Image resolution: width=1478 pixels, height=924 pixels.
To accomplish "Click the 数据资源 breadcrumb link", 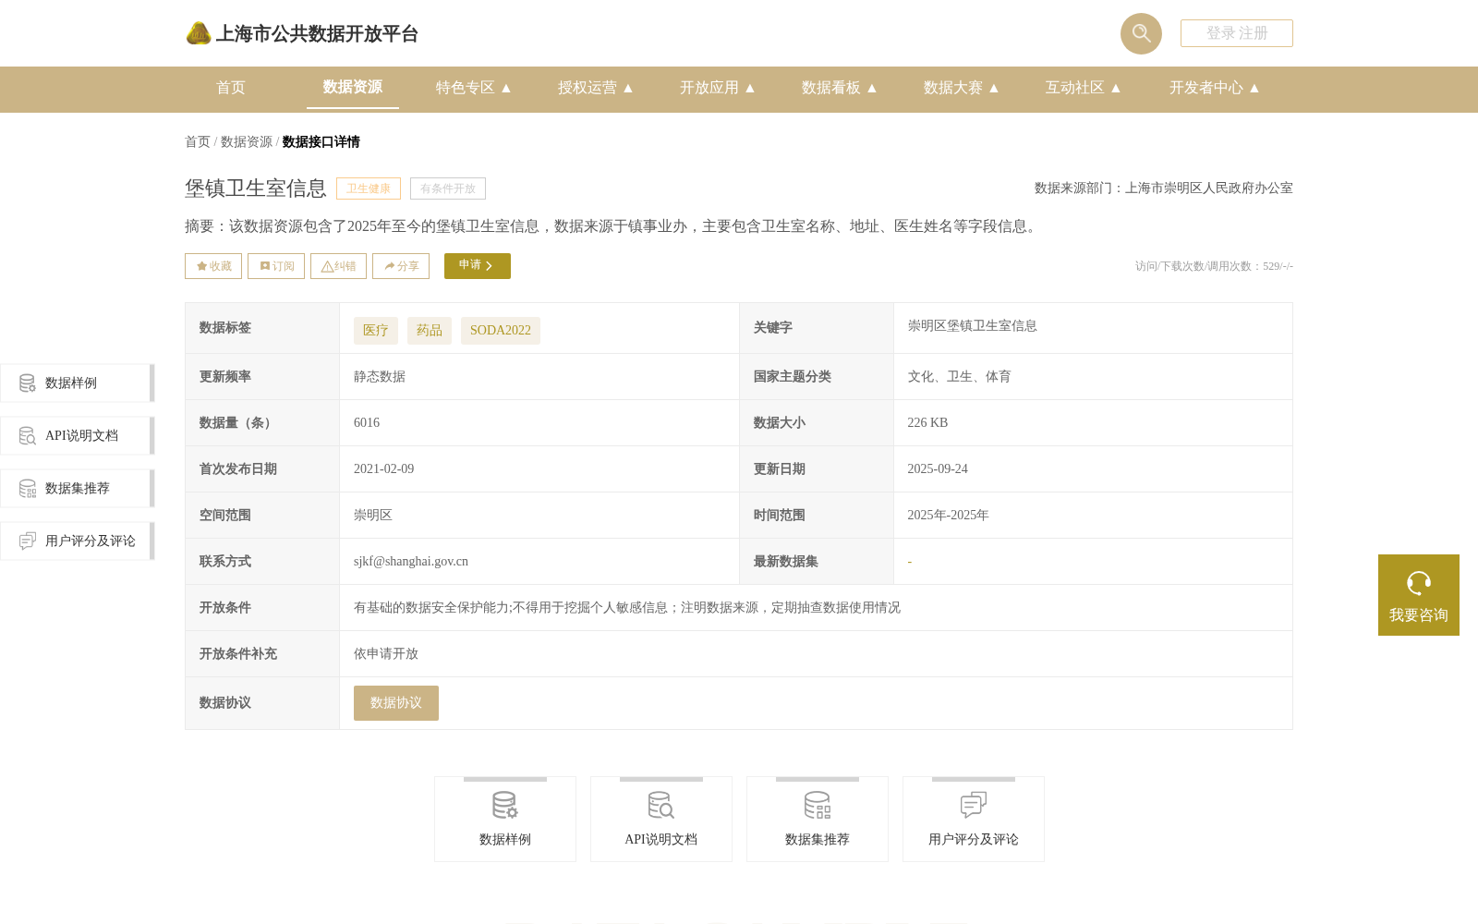I will point(247,141).
